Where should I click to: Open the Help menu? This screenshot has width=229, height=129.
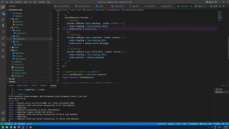coord(49,2)
